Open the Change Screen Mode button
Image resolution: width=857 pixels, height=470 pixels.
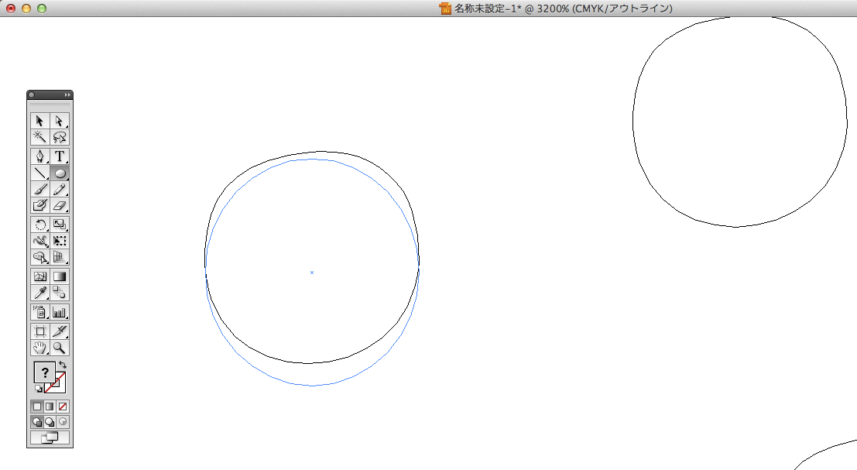50,437
